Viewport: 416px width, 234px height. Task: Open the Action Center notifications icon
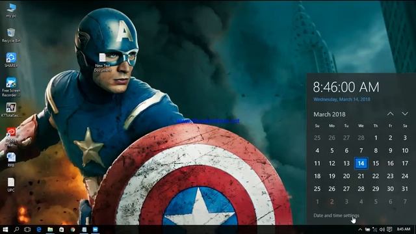click(389, 229)
